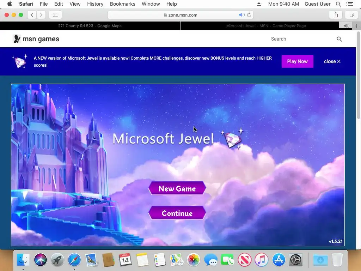Open the Apple menu
The width and height of the screenshot is (361, 271).
(x=10, y=4)
